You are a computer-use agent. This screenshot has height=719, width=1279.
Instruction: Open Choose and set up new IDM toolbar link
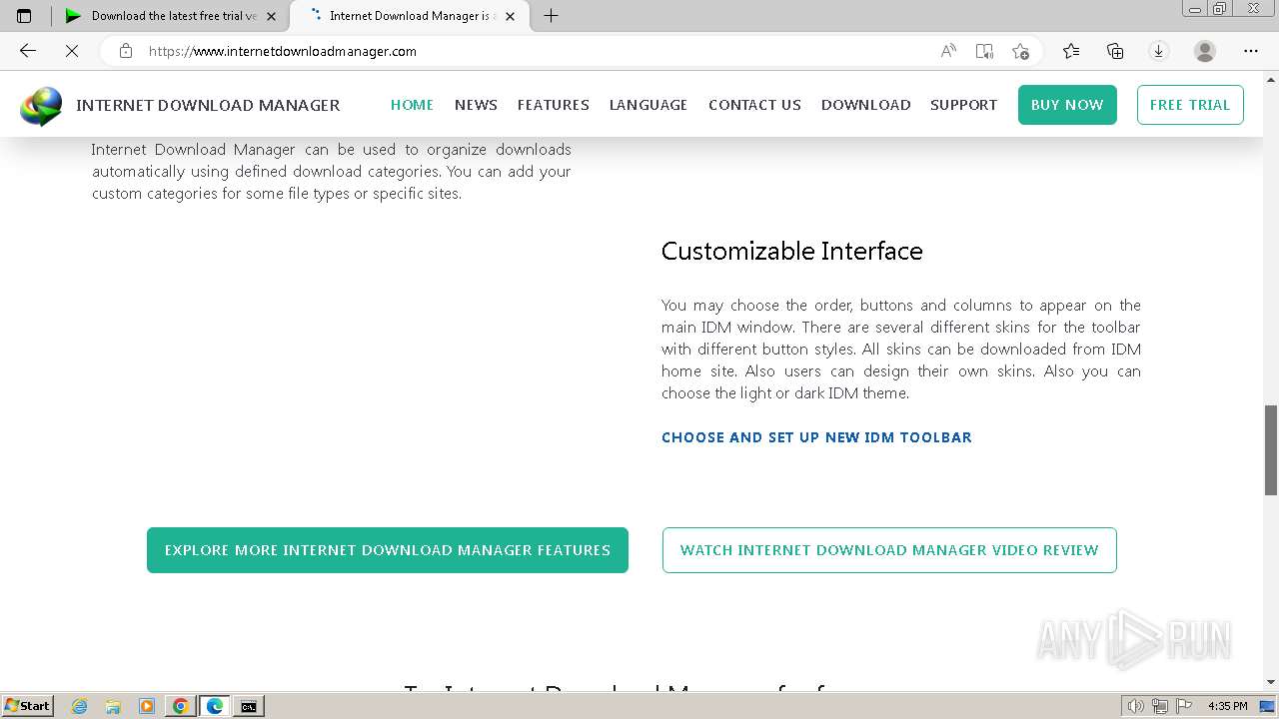tap(816, 437)
